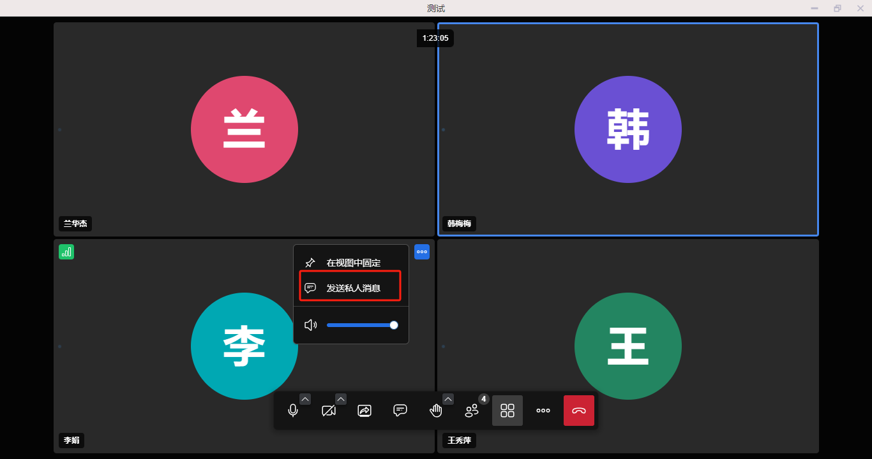Hang up with the red leave button
The image size is (872, 459).
pos(579,411)
